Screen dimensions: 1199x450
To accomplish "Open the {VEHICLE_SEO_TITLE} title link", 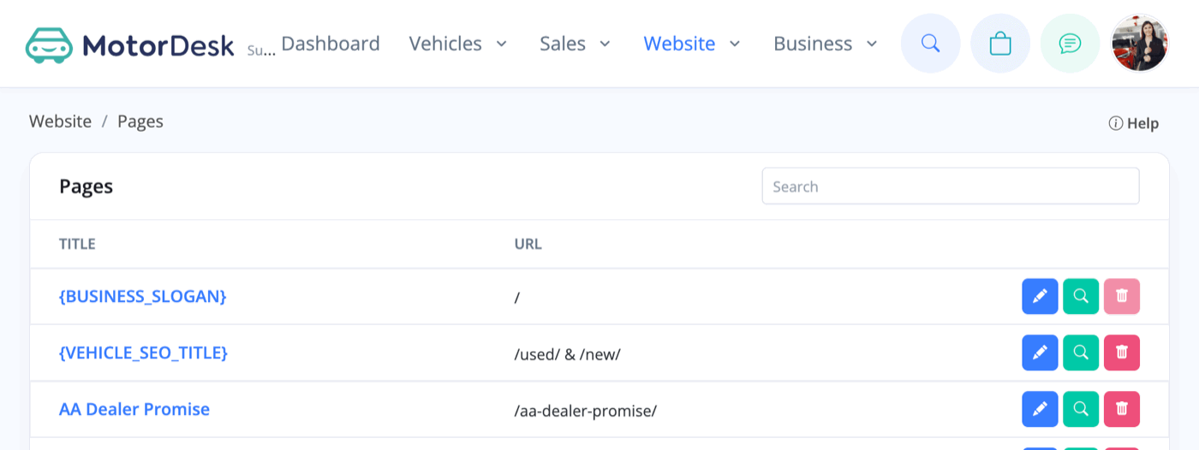I will 144,352.
